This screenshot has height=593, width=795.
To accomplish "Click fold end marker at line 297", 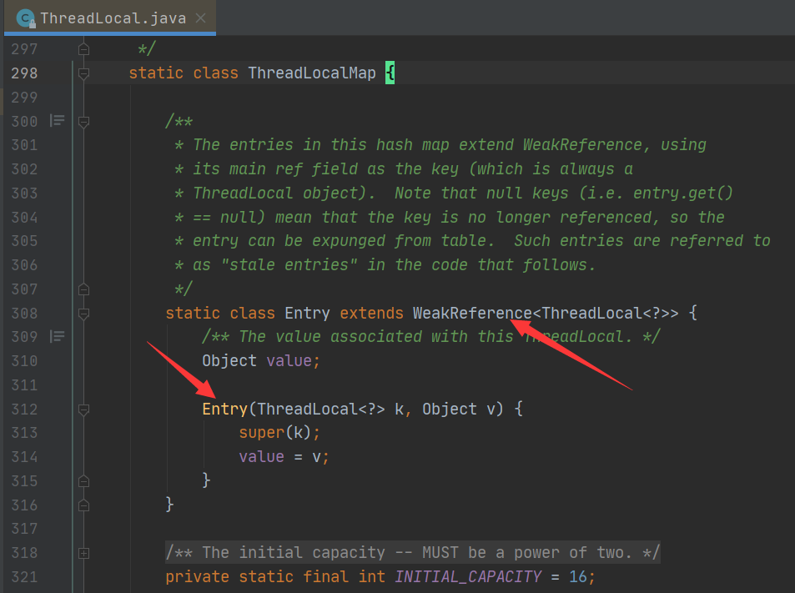I will [x=83, y=49].
